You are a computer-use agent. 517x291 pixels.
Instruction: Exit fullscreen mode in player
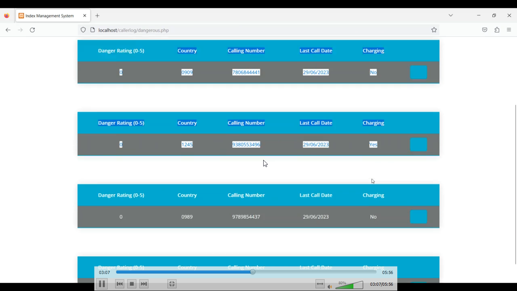tap(172, 284)
